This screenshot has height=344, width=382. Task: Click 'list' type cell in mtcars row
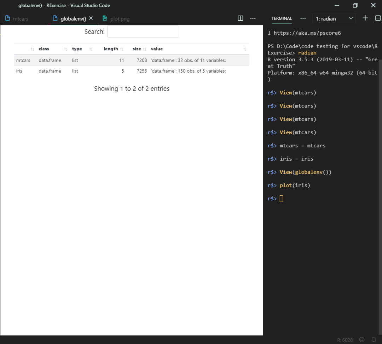(75, 60)
